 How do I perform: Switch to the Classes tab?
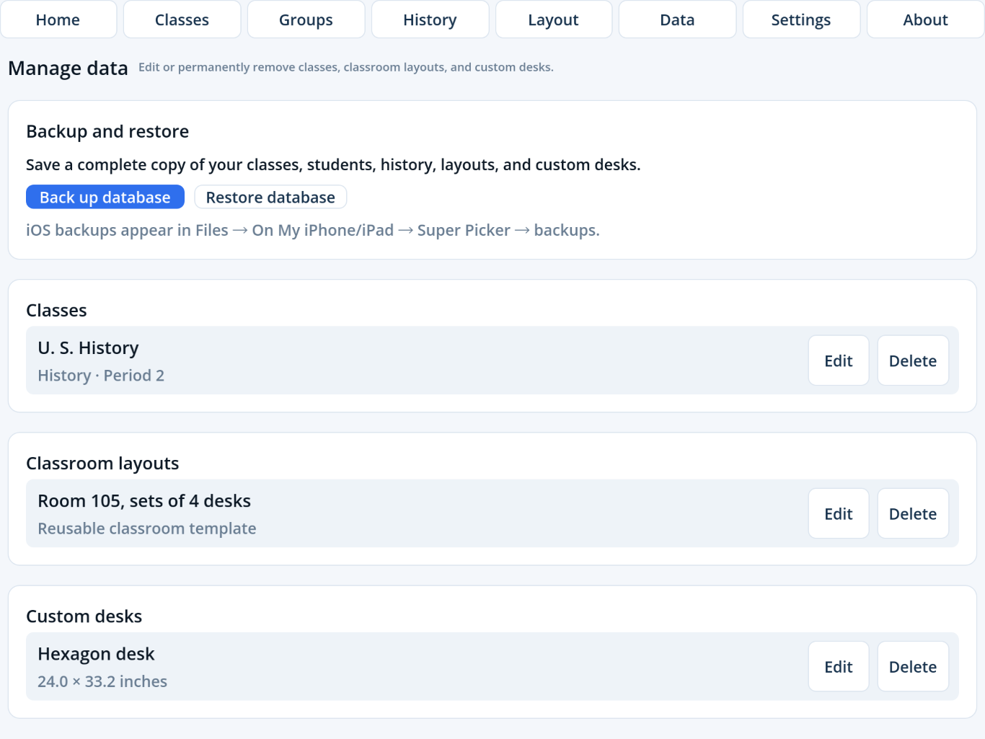point(182,19)
